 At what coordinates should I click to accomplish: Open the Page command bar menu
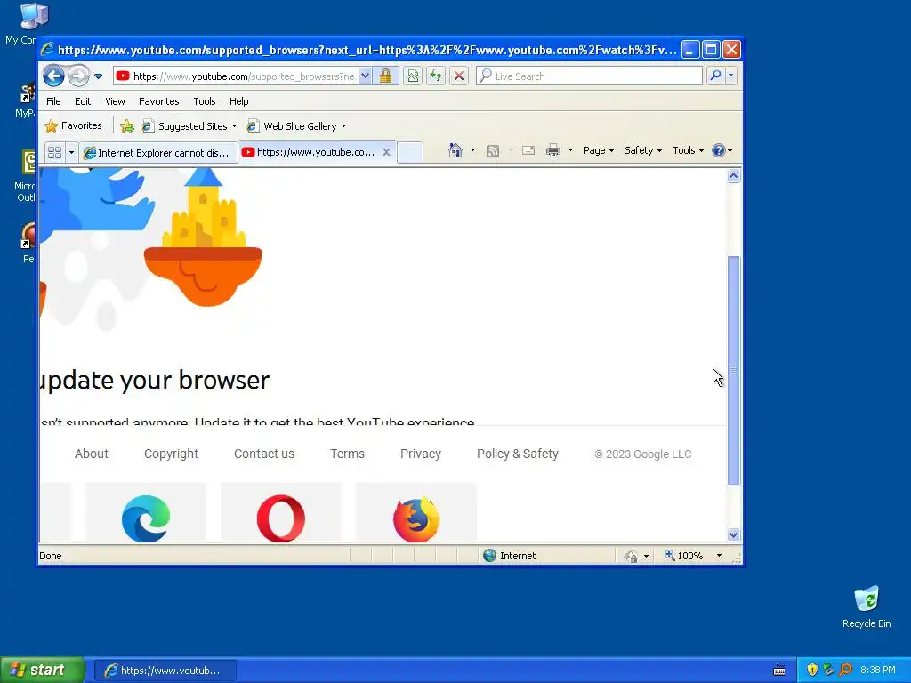click(599, 150)
